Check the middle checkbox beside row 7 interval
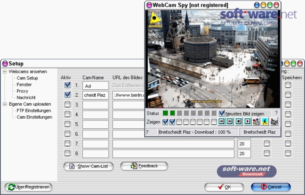 [x=267, y=144]
